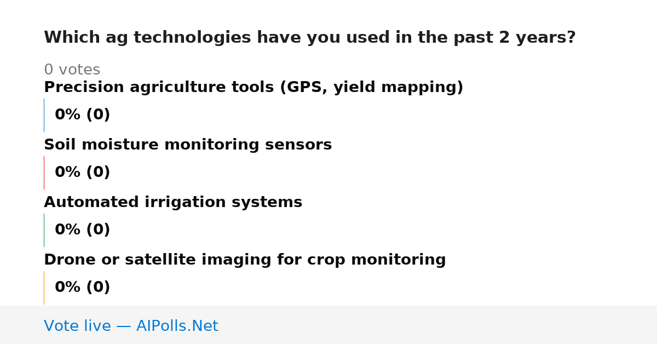Viewport: 657px width, 344px height.
Task: Click the 0% (0) result under Automated irrigation
Action: [x=83, y=230]
